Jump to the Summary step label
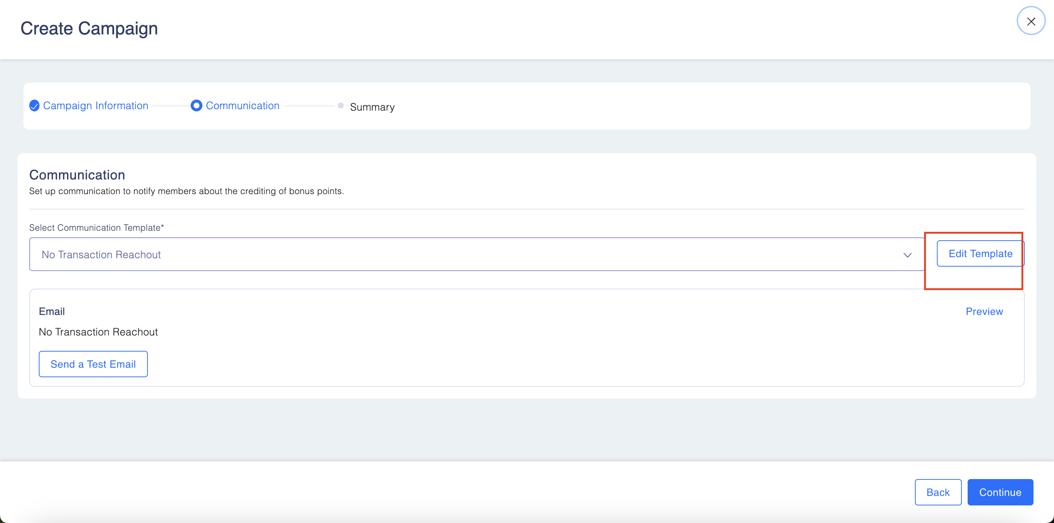Viewport: 1054px width, 523px height. click(x=372, y=107)
